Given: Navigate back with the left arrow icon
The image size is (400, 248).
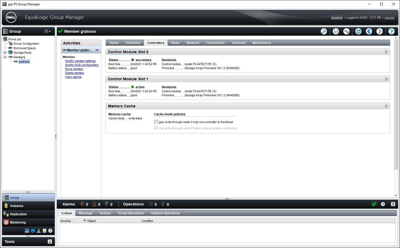Looking at the screenshot, I should [x=369, y=31].
